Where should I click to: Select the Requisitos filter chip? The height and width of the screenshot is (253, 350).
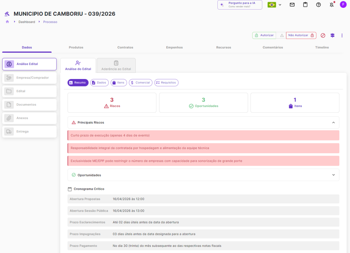tap(166, 83)
